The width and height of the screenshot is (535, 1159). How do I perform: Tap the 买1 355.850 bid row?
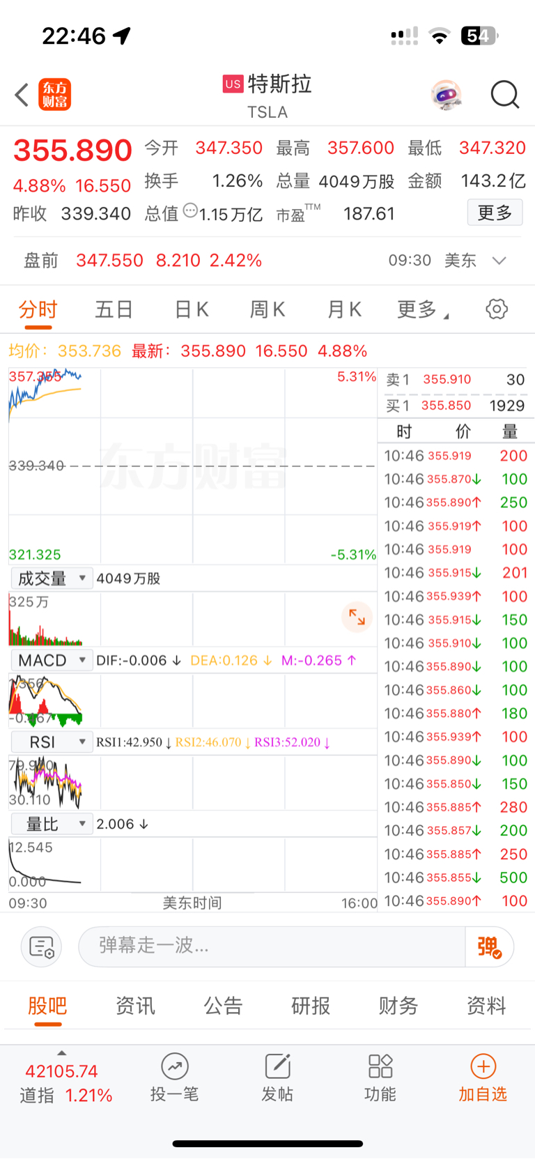pos(456,406)
